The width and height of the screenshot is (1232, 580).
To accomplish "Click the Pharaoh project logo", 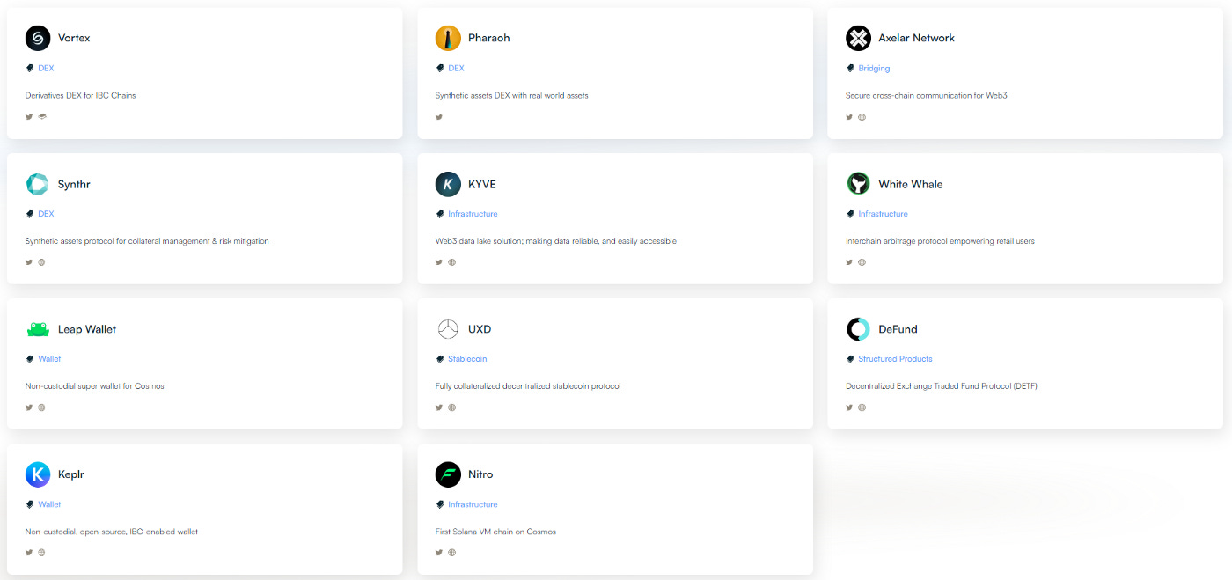I will (x=448, y=37).
